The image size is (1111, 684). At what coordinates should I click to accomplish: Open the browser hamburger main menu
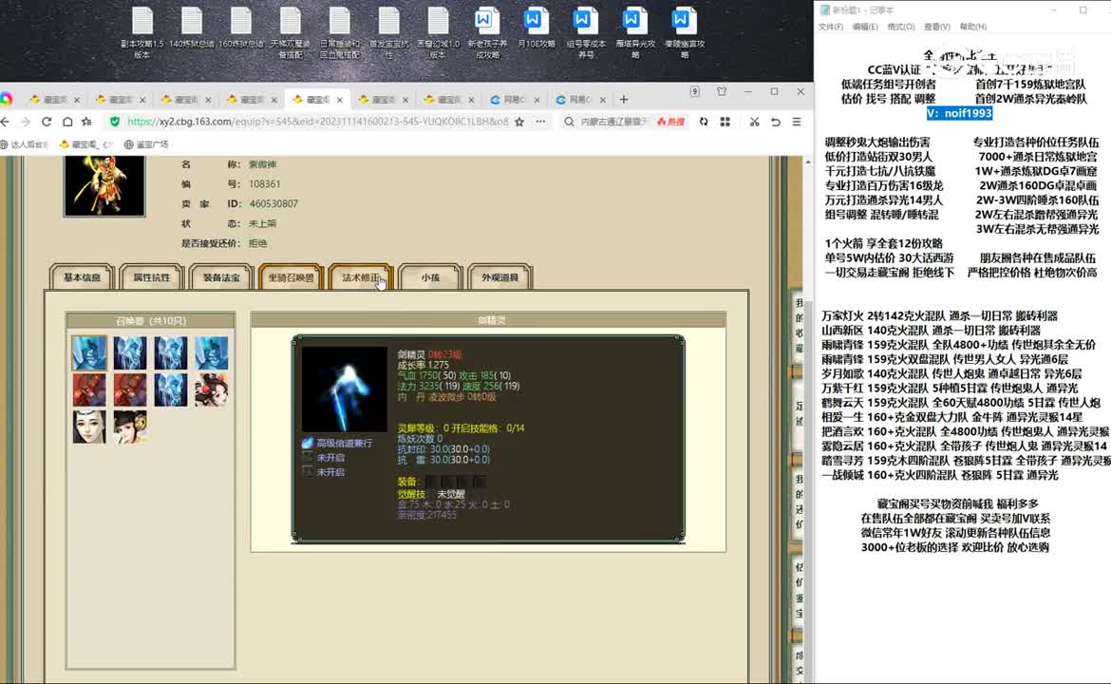click(x=797, y=122)
